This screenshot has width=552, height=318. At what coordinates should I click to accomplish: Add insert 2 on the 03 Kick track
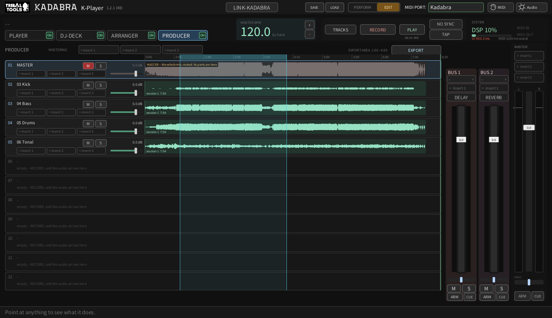coord(61,93)
